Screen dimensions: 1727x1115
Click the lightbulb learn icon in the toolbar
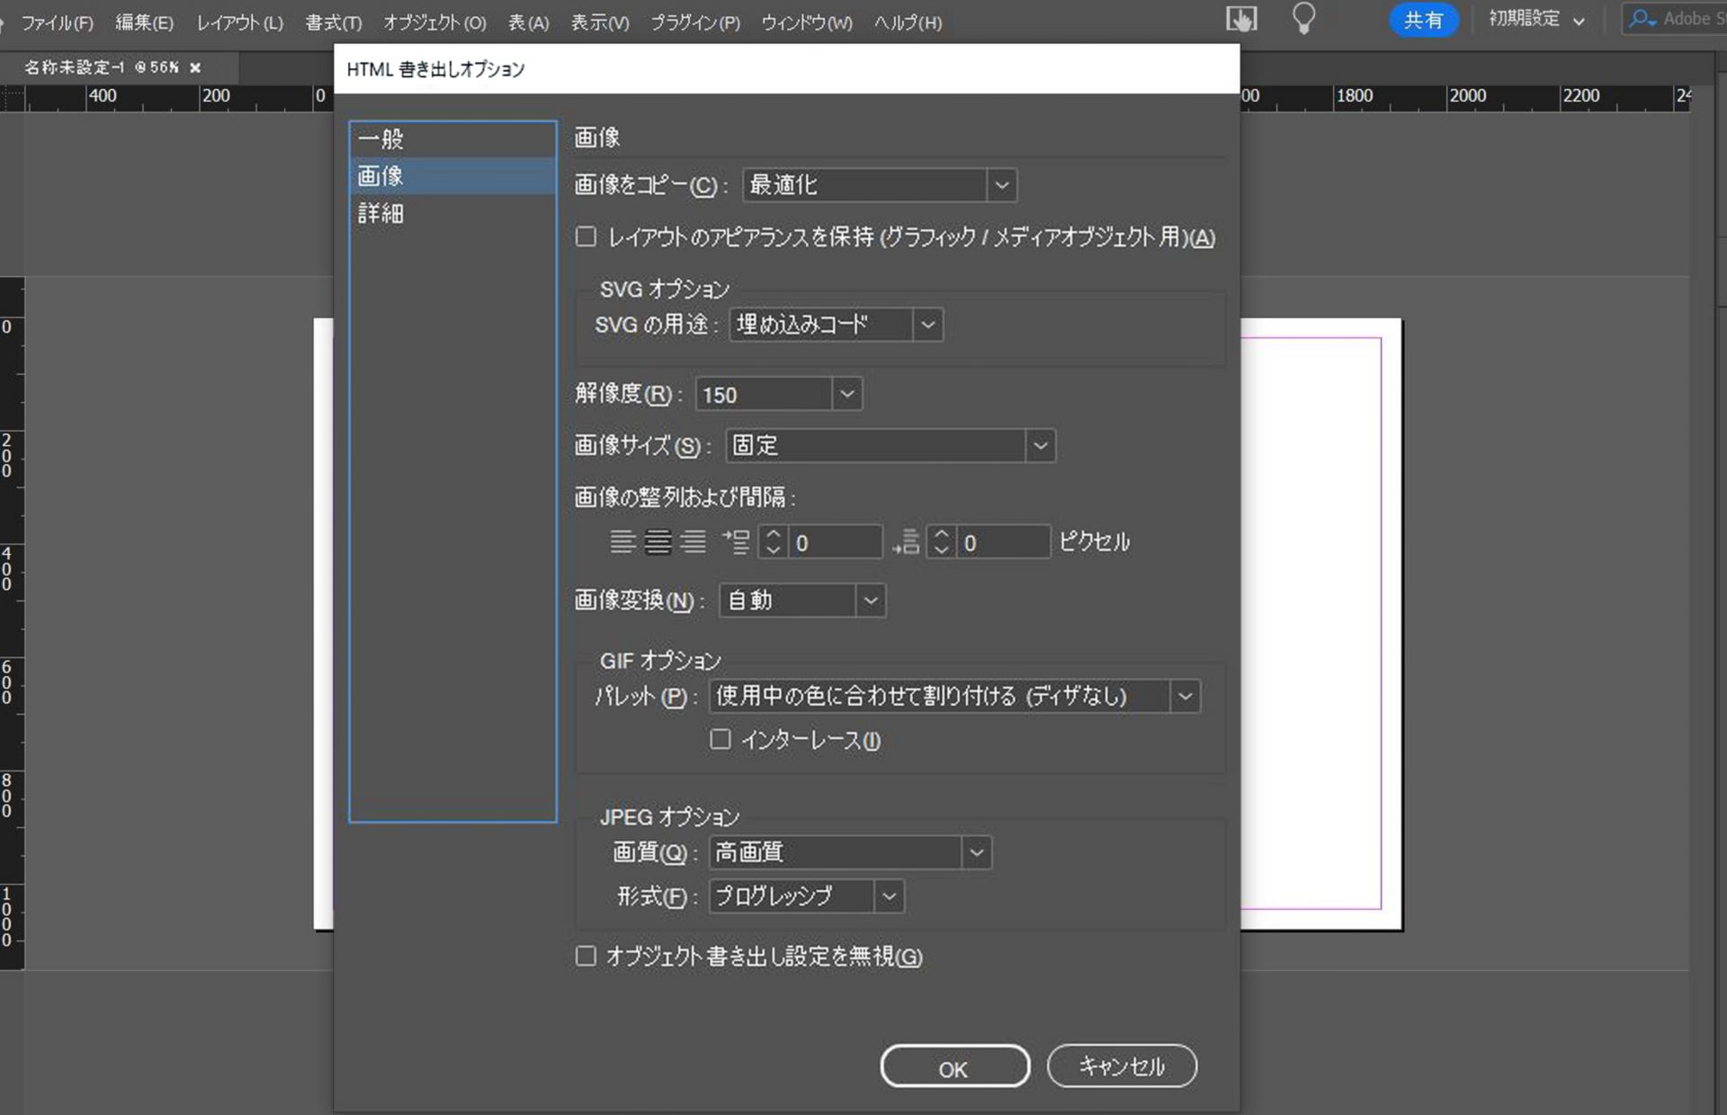[1303, 18]
